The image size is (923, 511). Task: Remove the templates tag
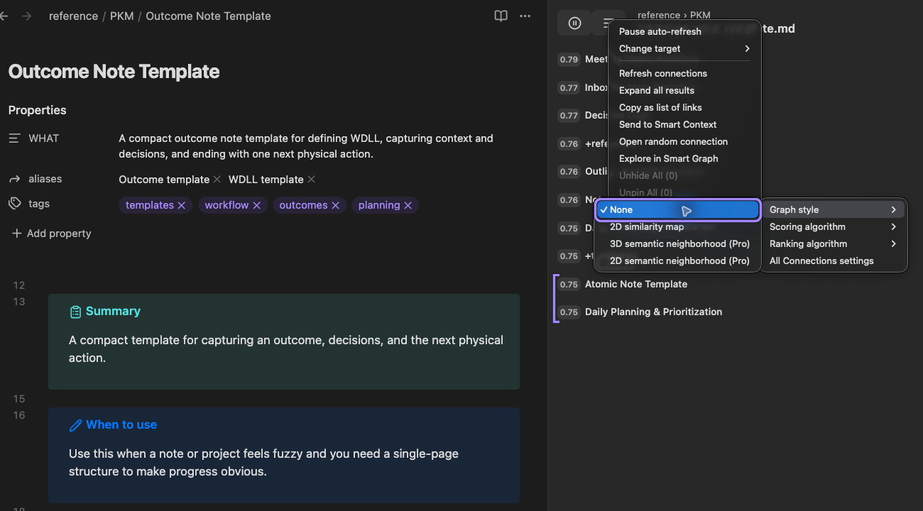click(x=181, y=205)
